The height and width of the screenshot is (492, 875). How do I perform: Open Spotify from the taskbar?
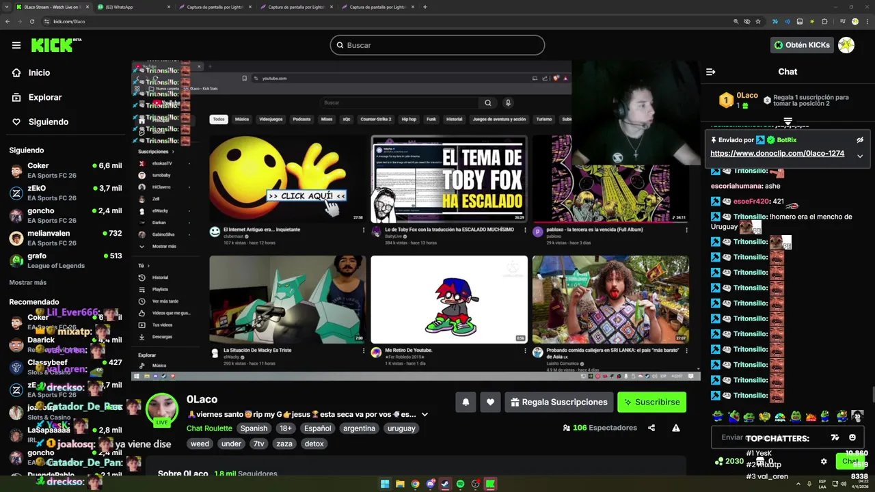(460, 484)
